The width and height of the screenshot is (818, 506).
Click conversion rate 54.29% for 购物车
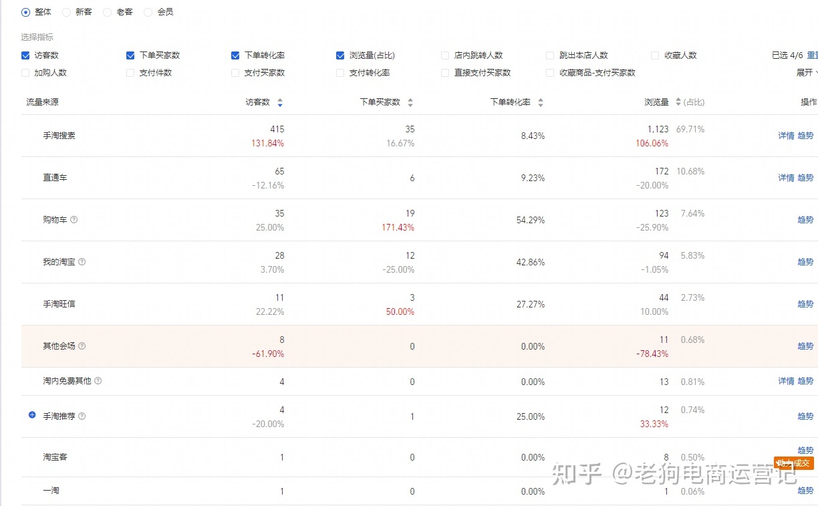530,220
